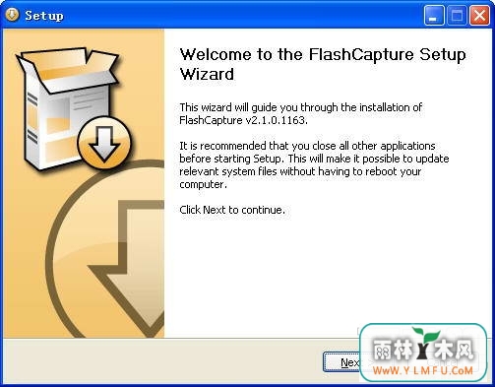Click the text "FlashCapture v2.1.0.1163."
The image size is (495, 387).
(243, 120)
